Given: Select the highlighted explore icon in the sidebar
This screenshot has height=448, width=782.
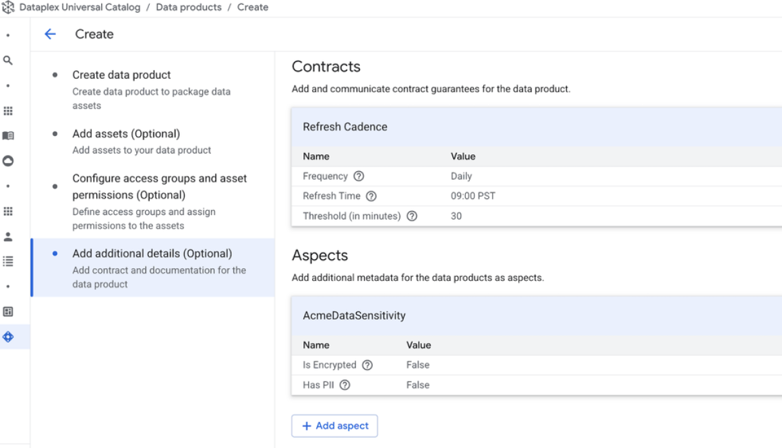Looking at the screenshot, I should tap(8, 337).
